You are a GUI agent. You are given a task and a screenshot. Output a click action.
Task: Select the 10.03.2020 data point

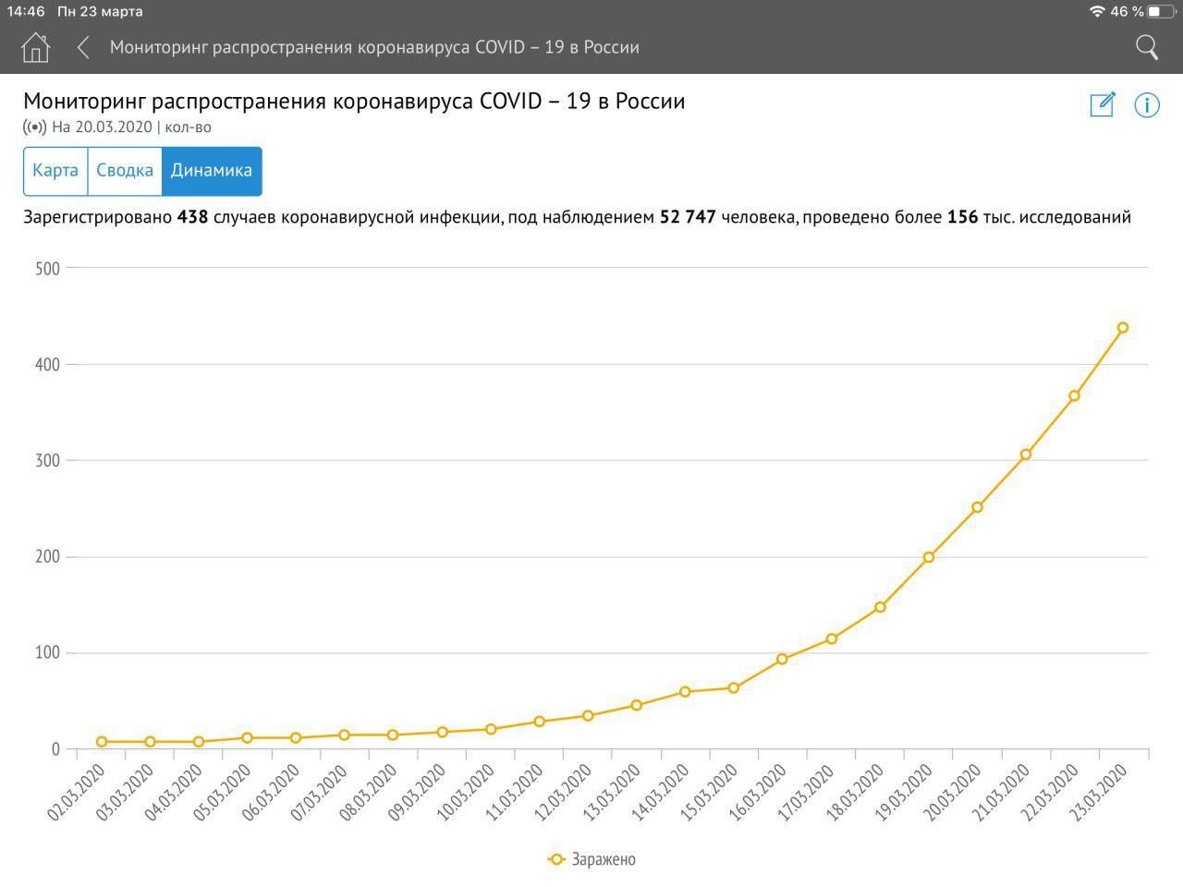click(491, 729)
